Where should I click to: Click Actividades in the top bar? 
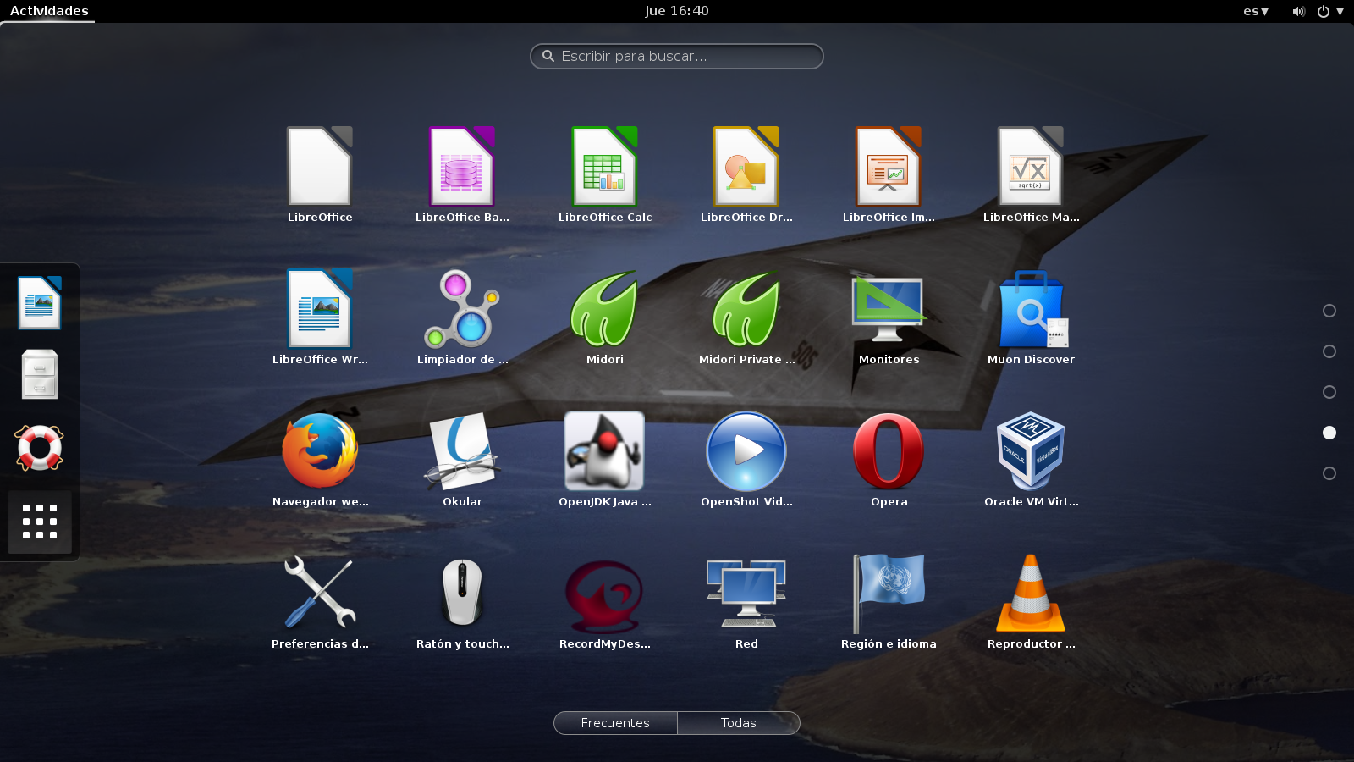click(x=47, y=11)
